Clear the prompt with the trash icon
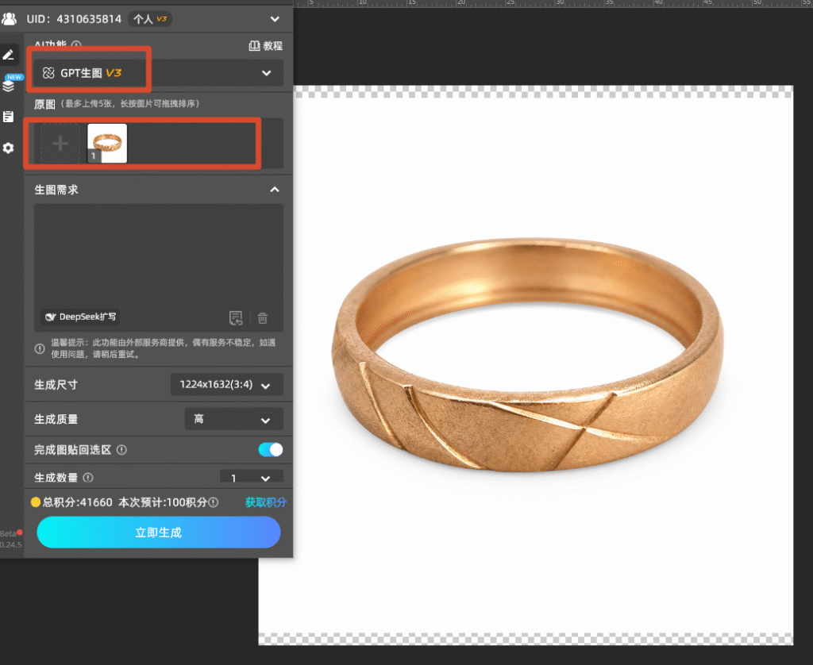813x665 pixels. click(262, 317)
